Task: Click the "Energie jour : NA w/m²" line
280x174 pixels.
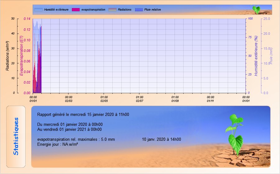Action: tap(57, 144)
